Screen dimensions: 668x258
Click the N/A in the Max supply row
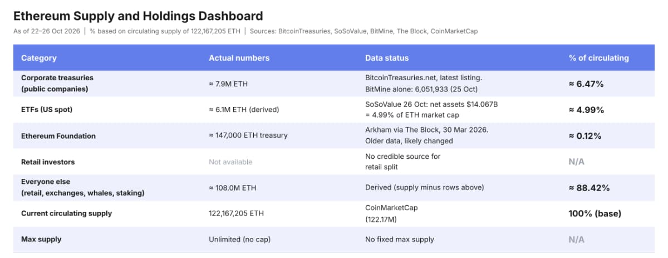[x=577, y=240]
